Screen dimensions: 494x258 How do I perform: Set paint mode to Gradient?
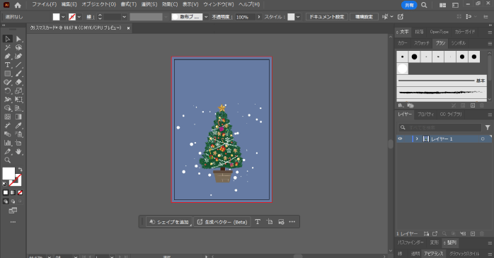(x=13, y=192)
